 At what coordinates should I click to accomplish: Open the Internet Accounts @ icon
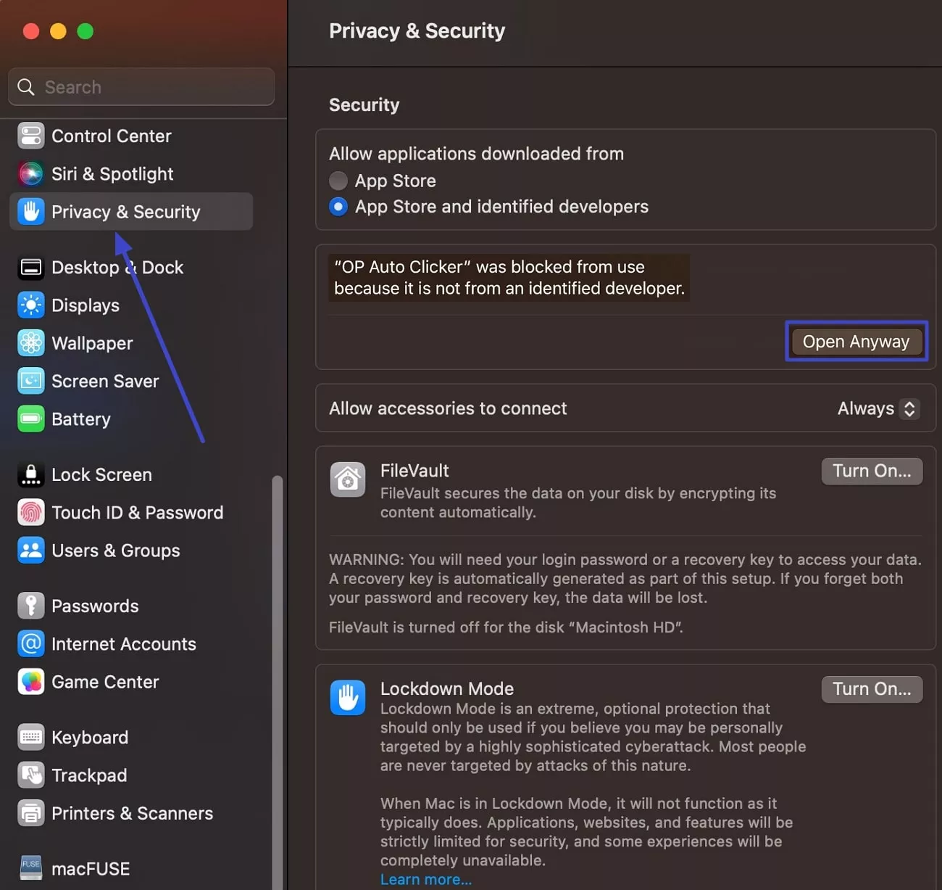31,643
